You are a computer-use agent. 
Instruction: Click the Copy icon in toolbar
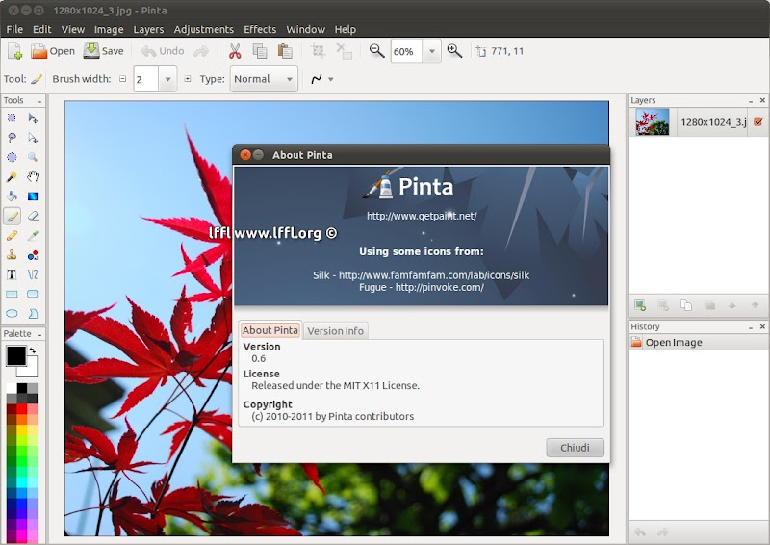pos(260,51)
